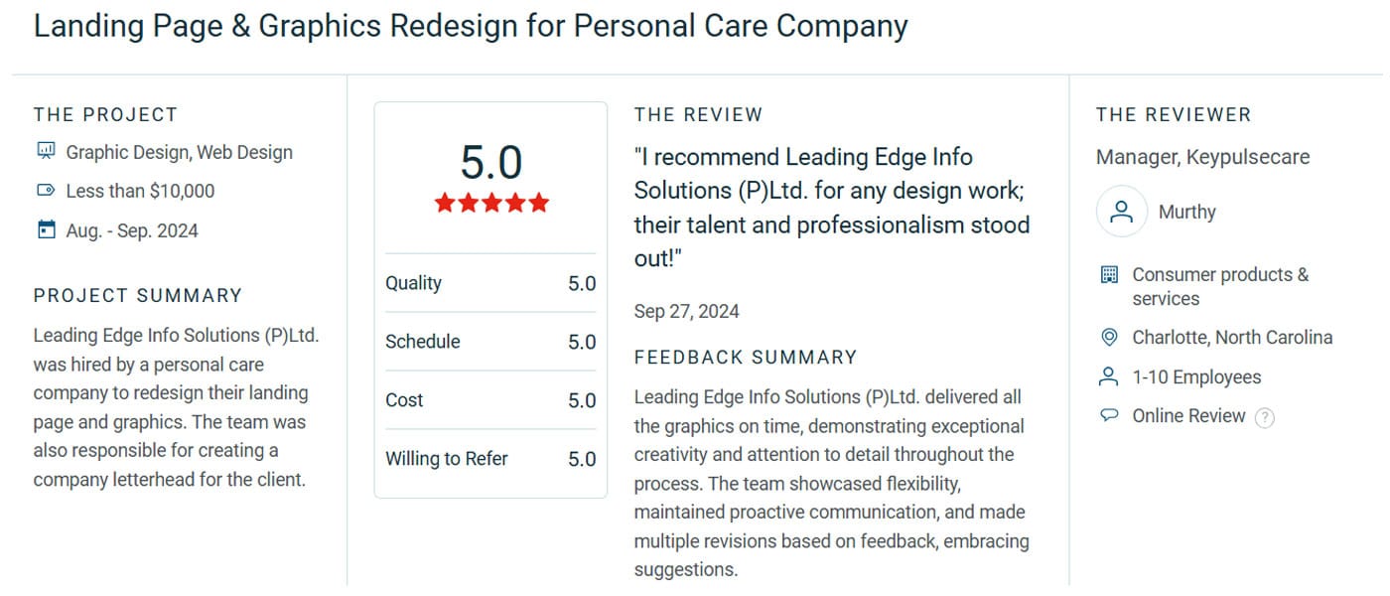Open the question mark tooltip near Online Review

(x=1264, y=418)
